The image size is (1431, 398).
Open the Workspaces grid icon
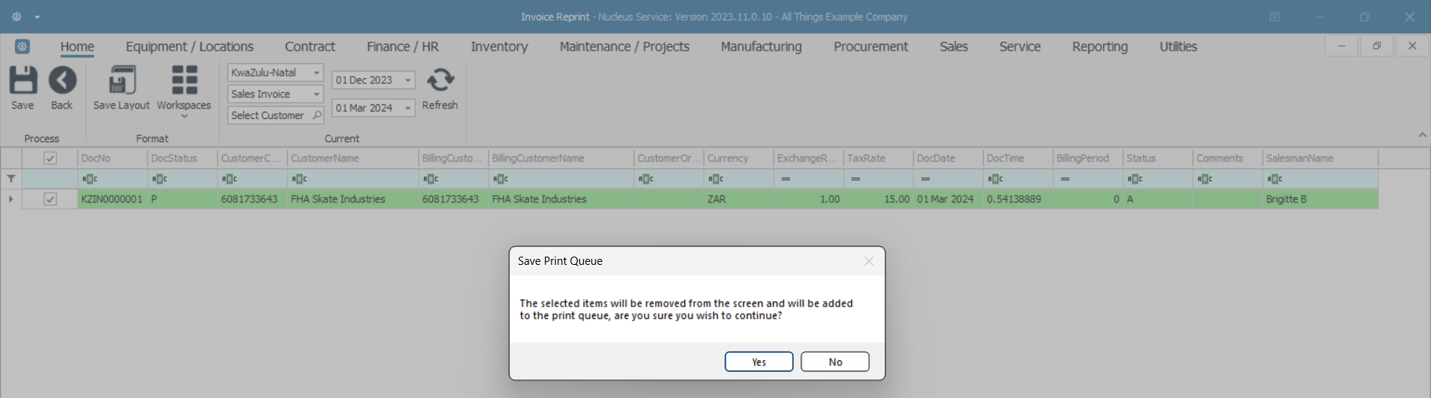pos(184,81)
